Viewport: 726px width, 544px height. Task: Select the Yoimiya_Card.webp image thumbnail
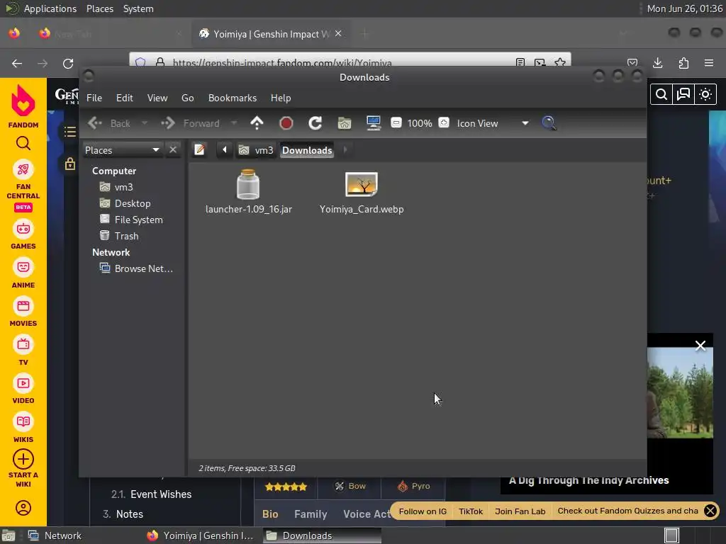362,184
